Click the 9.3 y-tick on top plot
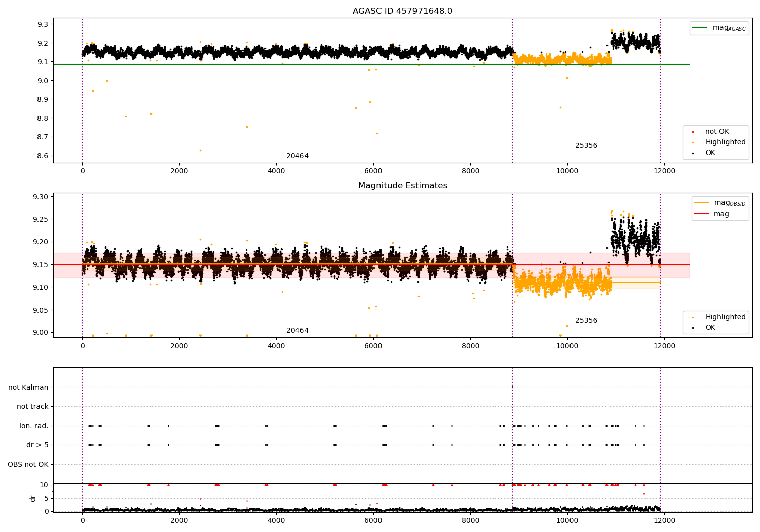 tap(43, 24)
